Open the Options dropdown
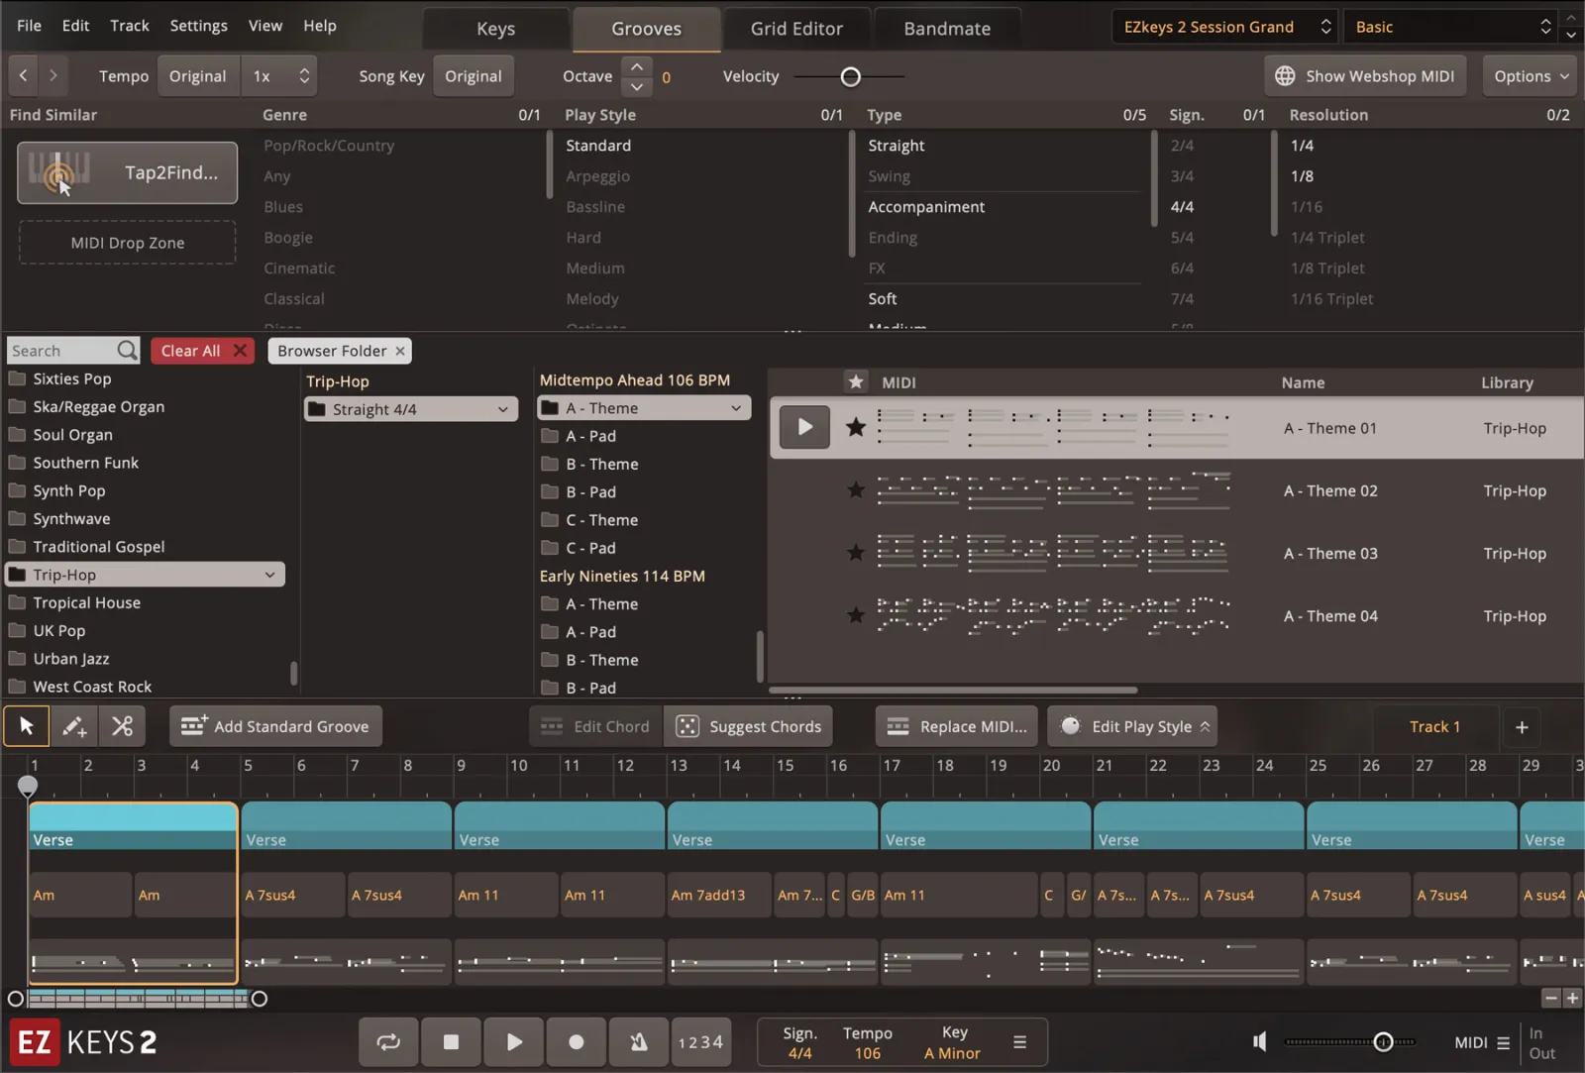The height and width of the screenshot is (1073, 1585). click(1532, 75)
